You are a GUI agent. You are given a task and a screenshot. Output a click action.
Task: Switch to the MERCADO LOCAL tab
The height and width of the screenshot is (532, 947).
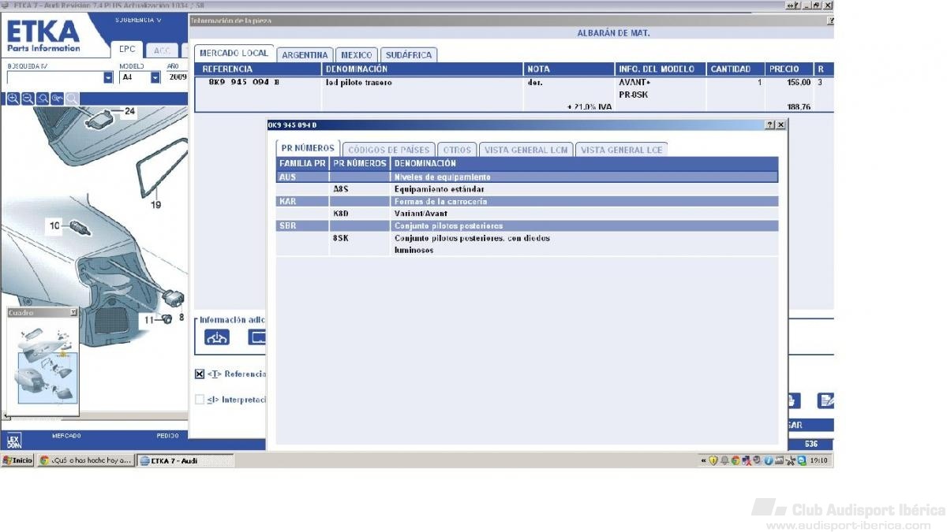[234, 53]
